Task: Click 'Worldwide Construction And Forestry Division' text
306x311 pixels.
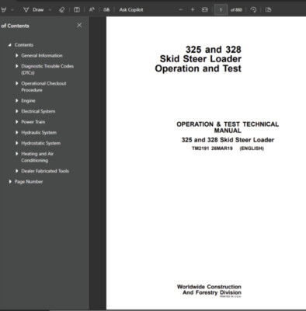Action: pyautogui.click(x=209, y=290)
